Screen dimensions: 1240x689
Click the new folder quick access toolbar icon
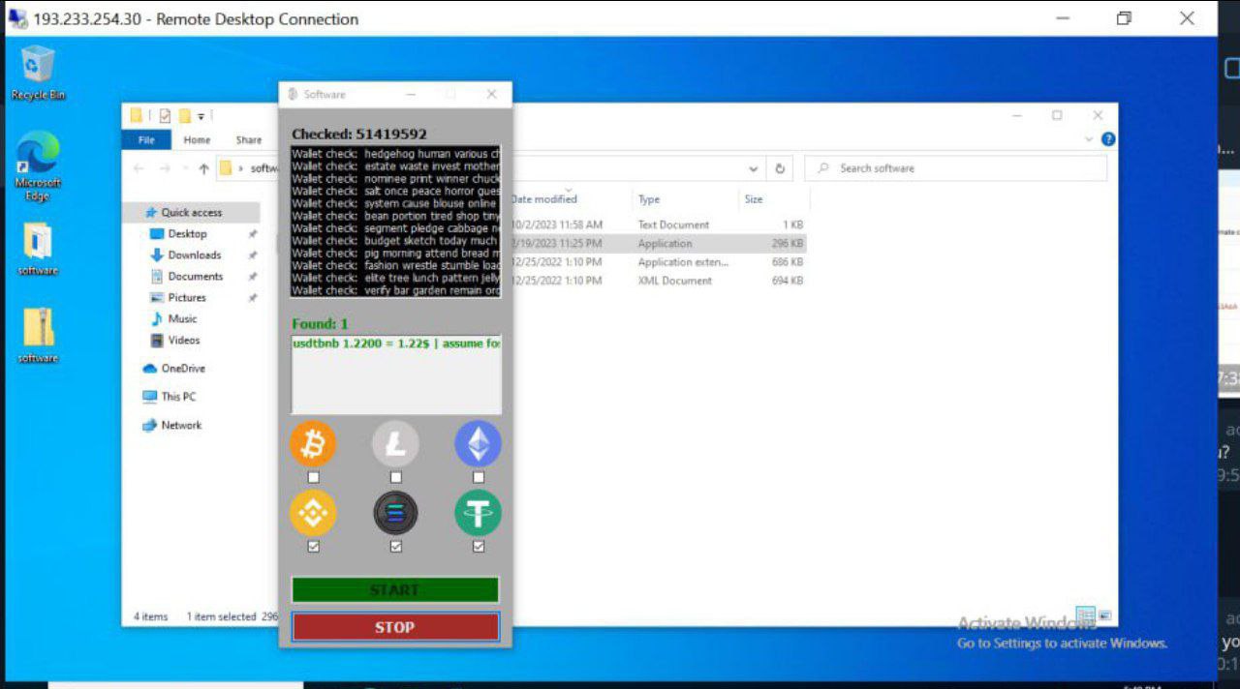point(184,116)
